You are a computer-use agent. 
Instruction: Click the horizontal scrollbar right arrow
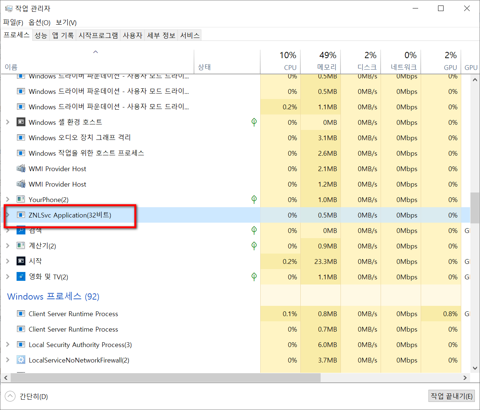pyautogui.click(x=465, y=378)
